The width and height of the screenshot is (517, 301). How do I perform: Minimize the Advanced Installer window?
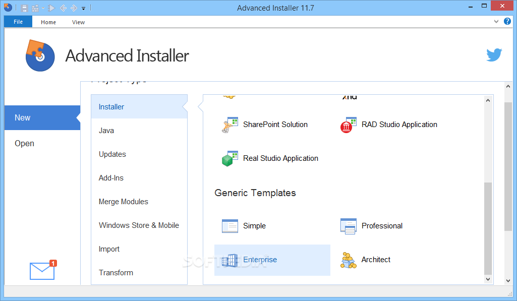tap(471, 6)
